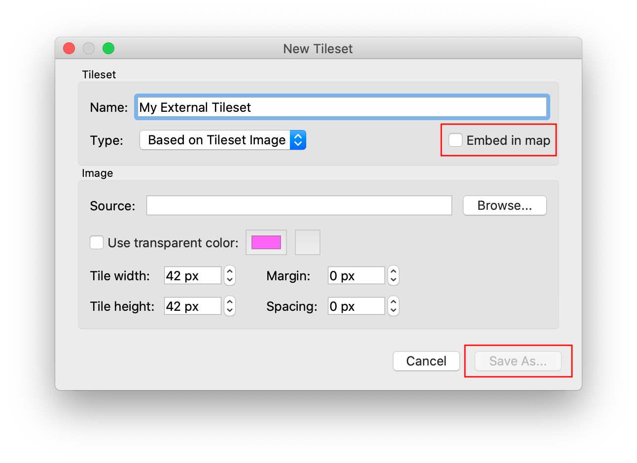The height and width of the screenshot is (463, 637).
Task: Decrease Spacing with stepper down arrow
Action: (x=393, y=311)
